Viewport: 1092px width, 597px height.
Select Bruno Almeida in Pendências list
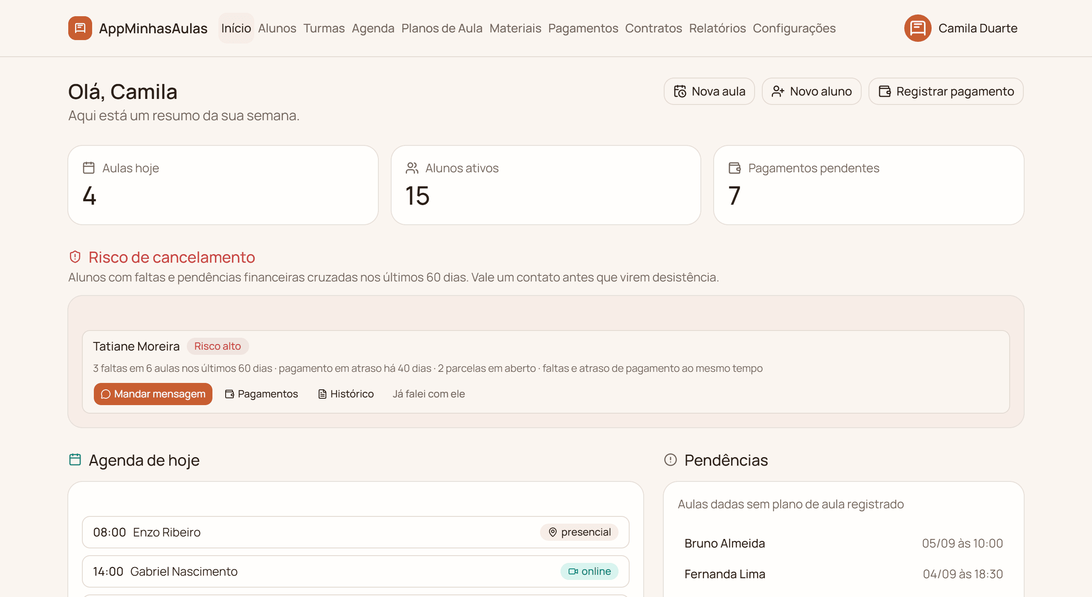844,543
